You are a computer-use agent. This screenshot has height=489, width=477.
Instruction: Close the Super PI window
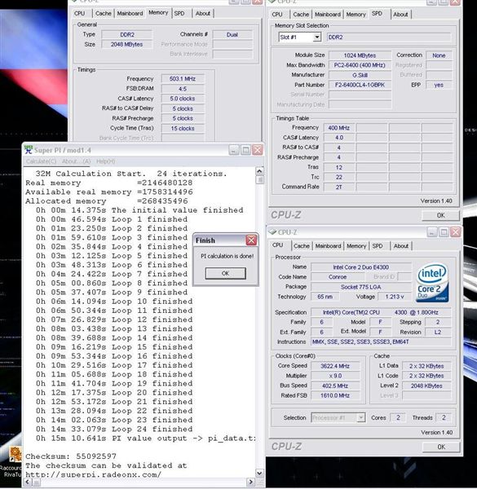258,150
